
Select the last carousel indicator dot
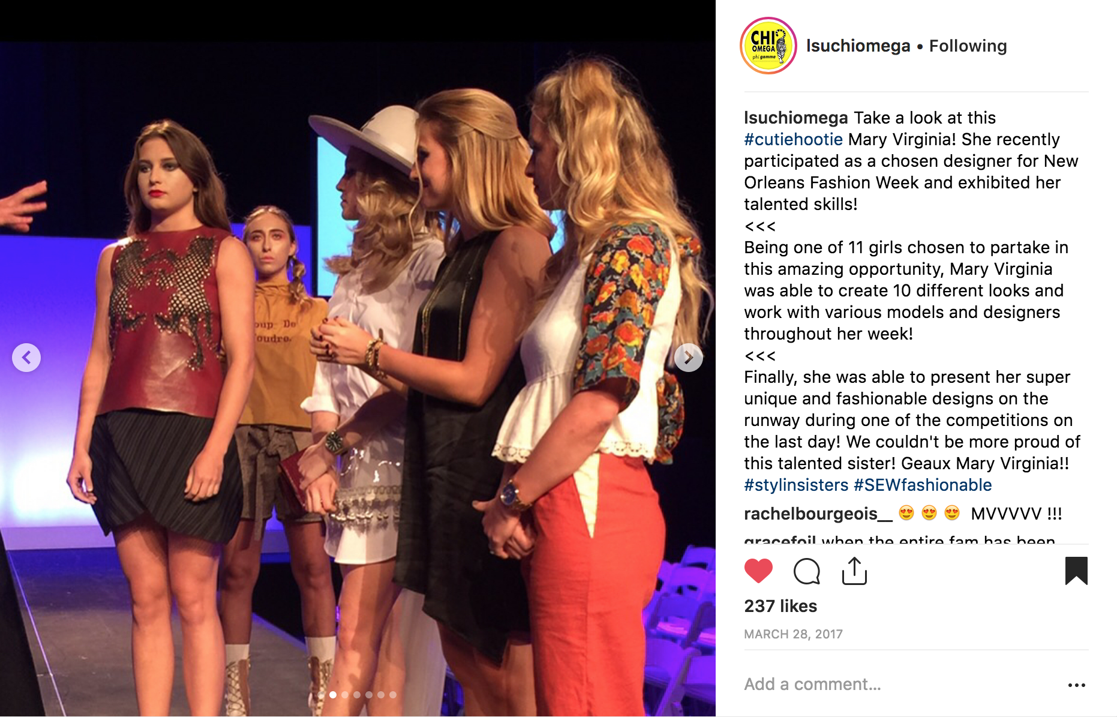point(393,695)
